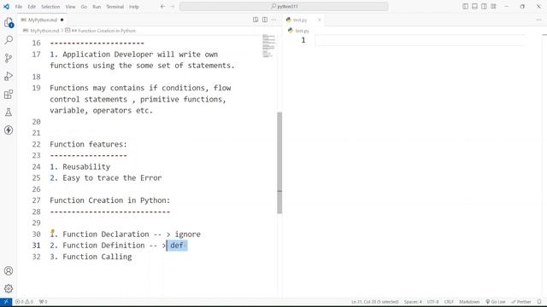
Task: Click the word 'ignore' on line 30
Action: pos(188,235)
